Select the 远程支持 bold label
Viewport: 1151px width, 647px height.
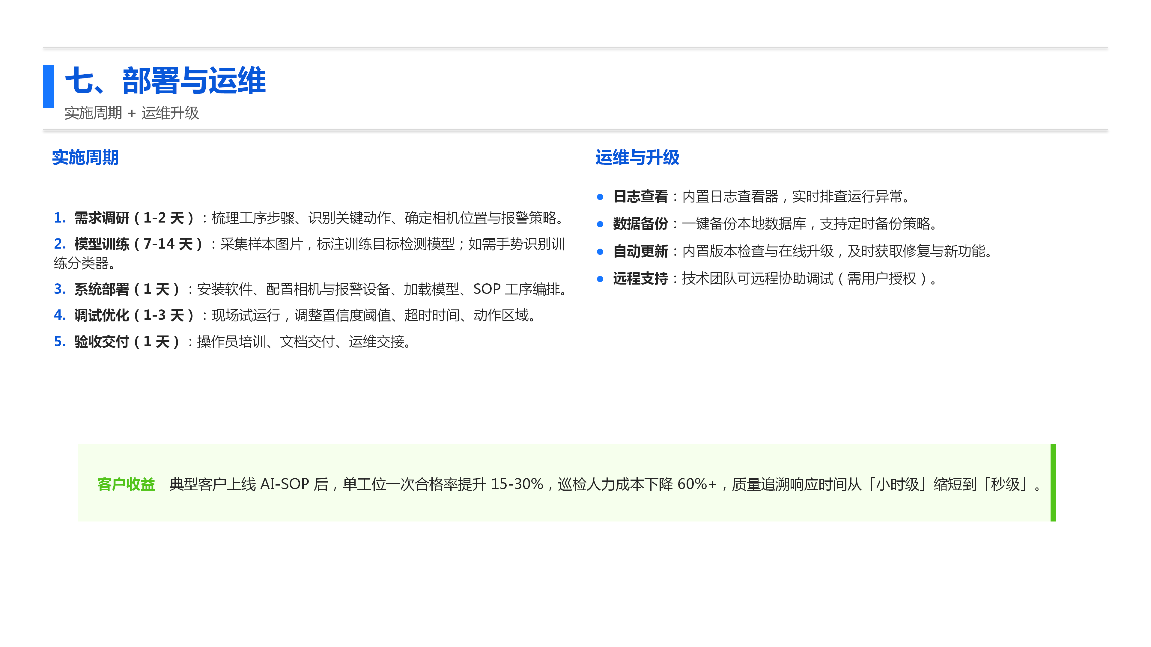(640, 279)
